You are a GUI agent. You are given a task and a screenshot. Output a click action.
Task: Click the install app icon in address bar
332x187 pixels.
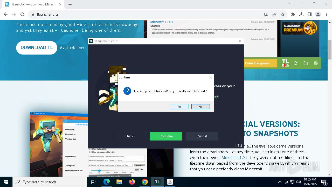pos(266,14)
